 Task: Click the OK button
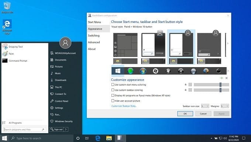pyautogui.click(x=185, y=114)
